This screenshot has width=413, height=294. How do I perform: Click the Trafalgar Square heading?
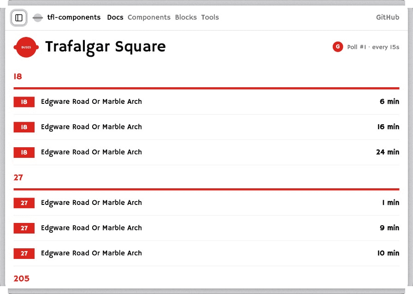point(106,47)
